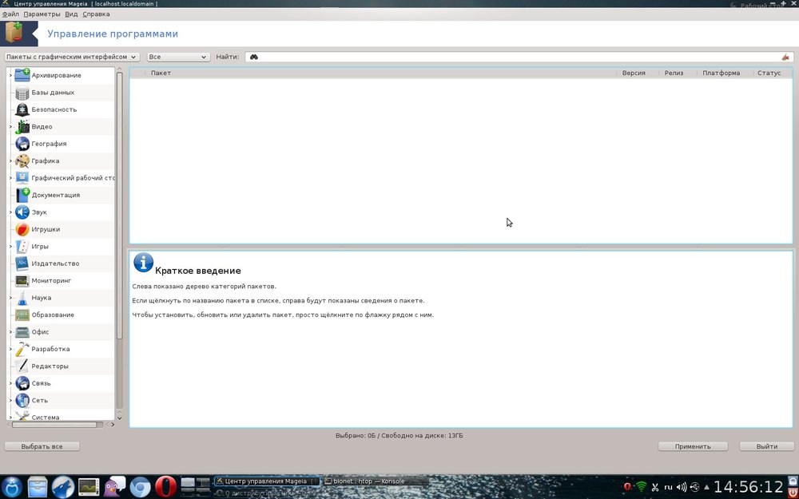Viewport: 799px width, 499px height.
Task: Click the clear search broom icon
Action: pos(785,57)
